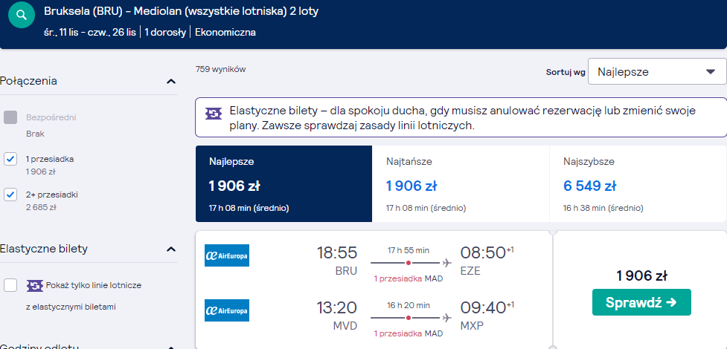The image size is (727, 349).
Task: Select the Najszybsze tab
Action: pyautogui.click(x=638, y=183)
